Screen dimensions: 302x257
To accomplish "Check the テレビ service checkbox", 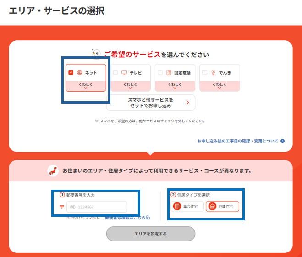I will coord(115,72).
